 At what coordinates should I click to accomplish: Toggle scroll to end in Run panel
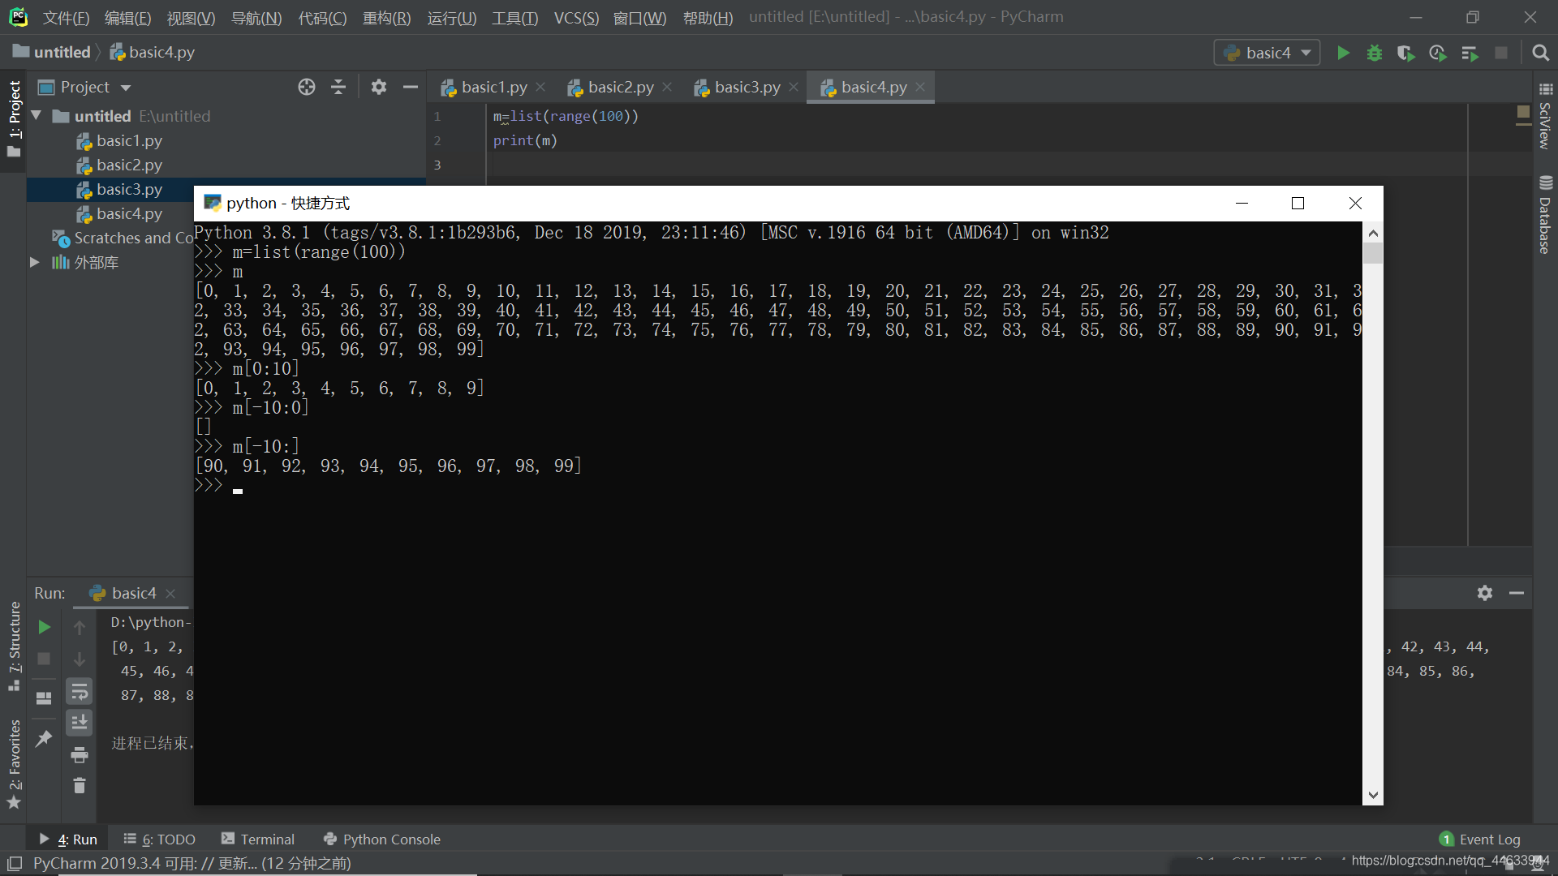click(x=80, y=722)
